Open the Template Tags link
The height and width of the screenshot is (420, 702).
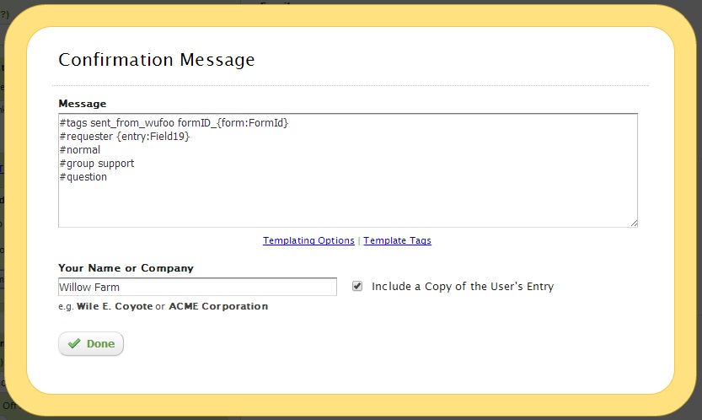397,240
